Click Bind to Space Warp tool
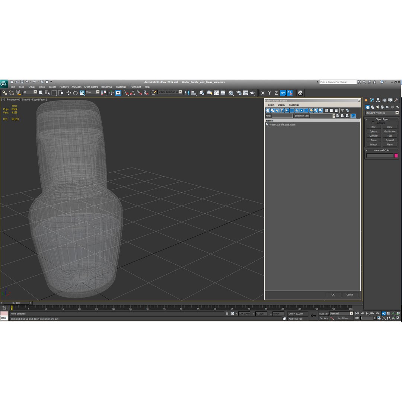 tap(18, 93)
